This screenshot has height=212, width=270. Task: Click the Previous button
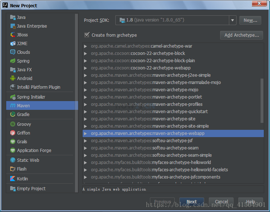162,201
